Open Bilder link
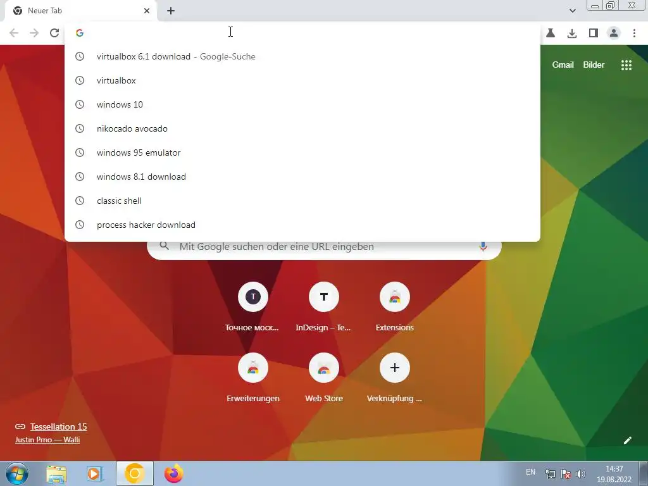The height and width of the screenshot is (486, 648). pos(594,65)
